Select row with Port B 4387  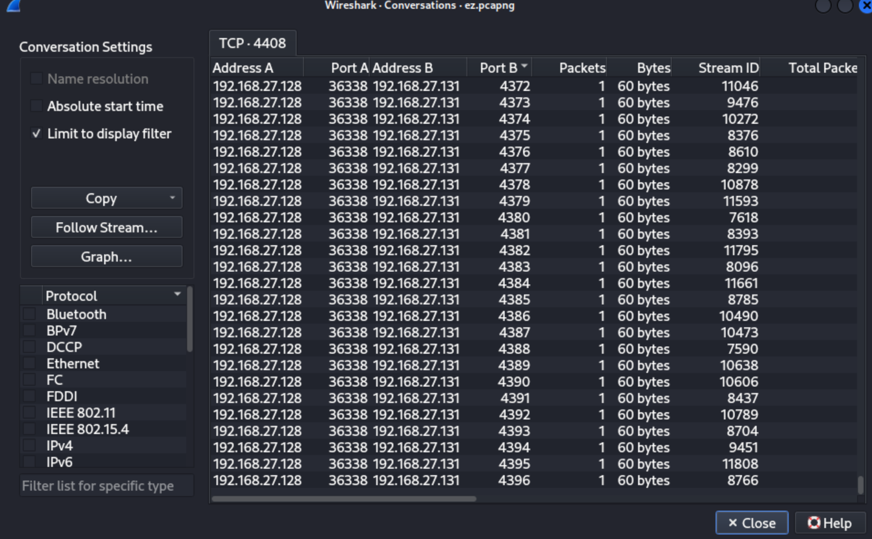tap(534, 332)
